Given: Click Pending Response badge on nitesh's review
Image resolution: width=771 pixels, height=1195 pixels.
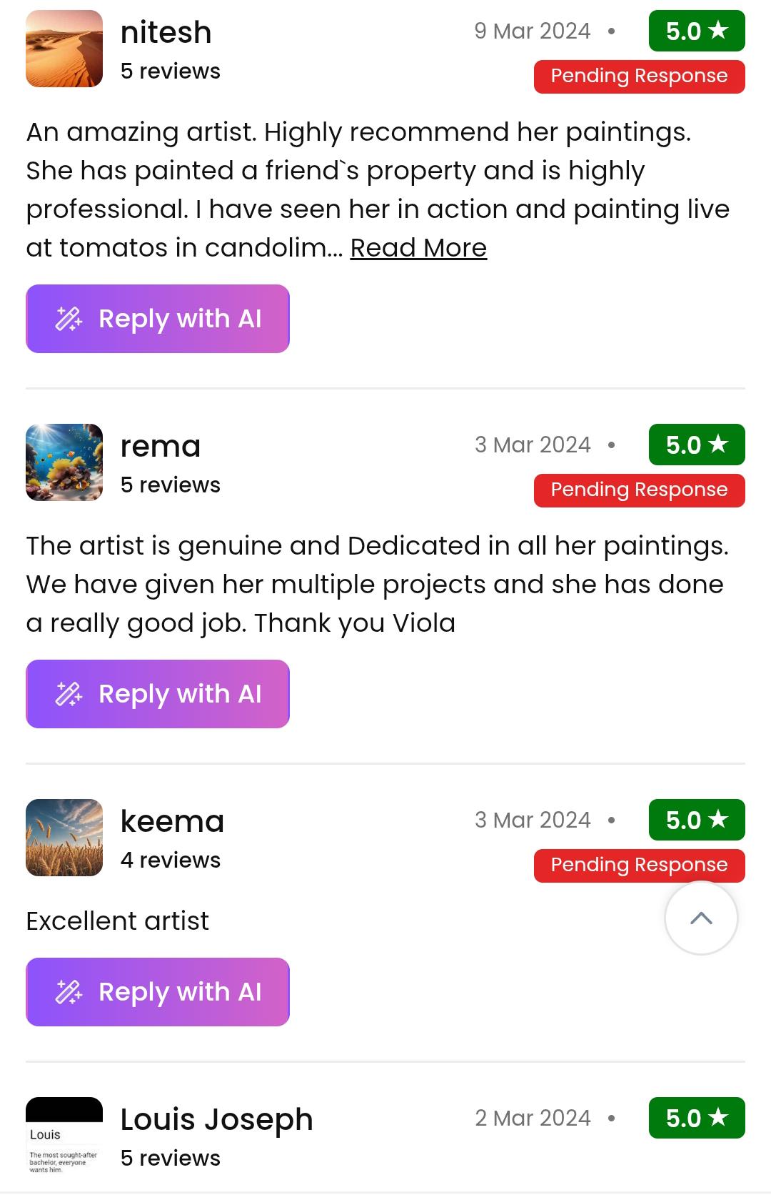Looking at the screenshot, I should [x=639, y=76].
